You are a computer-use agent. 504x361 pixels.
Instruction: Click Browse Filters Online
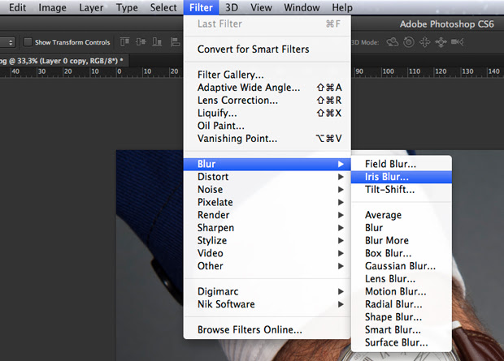pos(267,330)
